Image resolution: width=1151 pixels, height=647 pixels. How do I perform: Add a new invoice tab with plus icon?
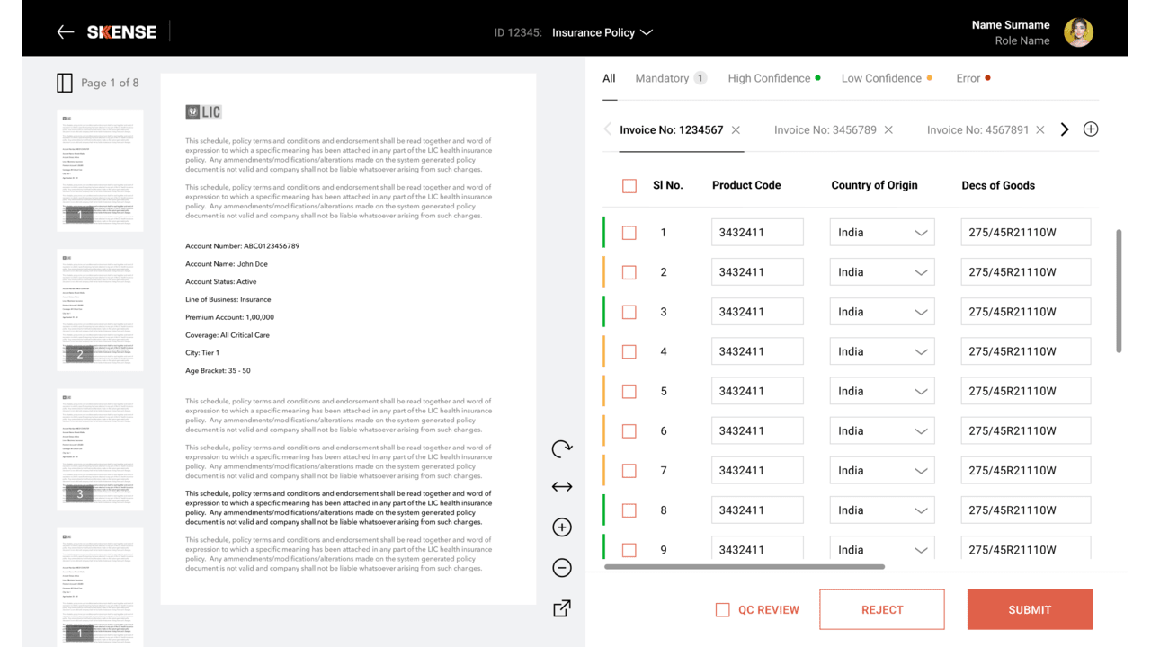click(x=1091, y=129)
